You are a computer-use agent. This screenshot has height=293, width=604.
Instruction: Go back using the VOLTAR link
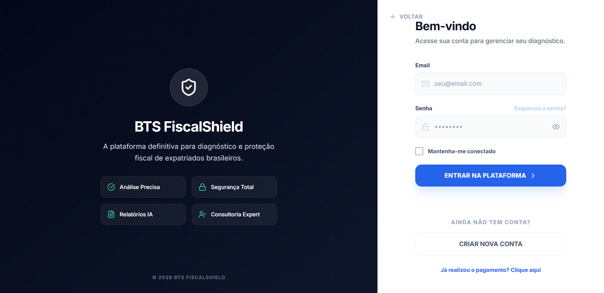click(x=411, y=17)
